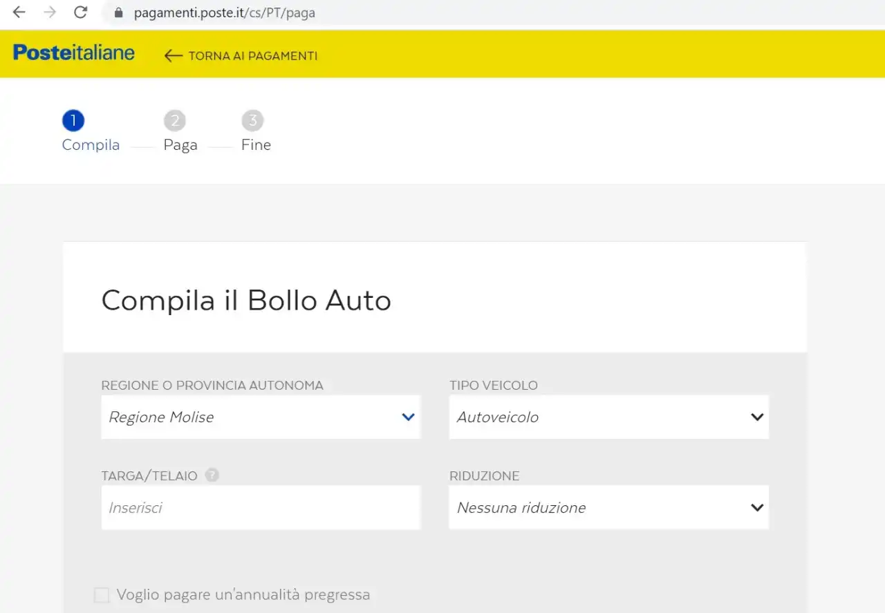Viewport: 885px width, 613px height.
Task: Open the Posteitaliane logo home link
Action: coord(74,53)
